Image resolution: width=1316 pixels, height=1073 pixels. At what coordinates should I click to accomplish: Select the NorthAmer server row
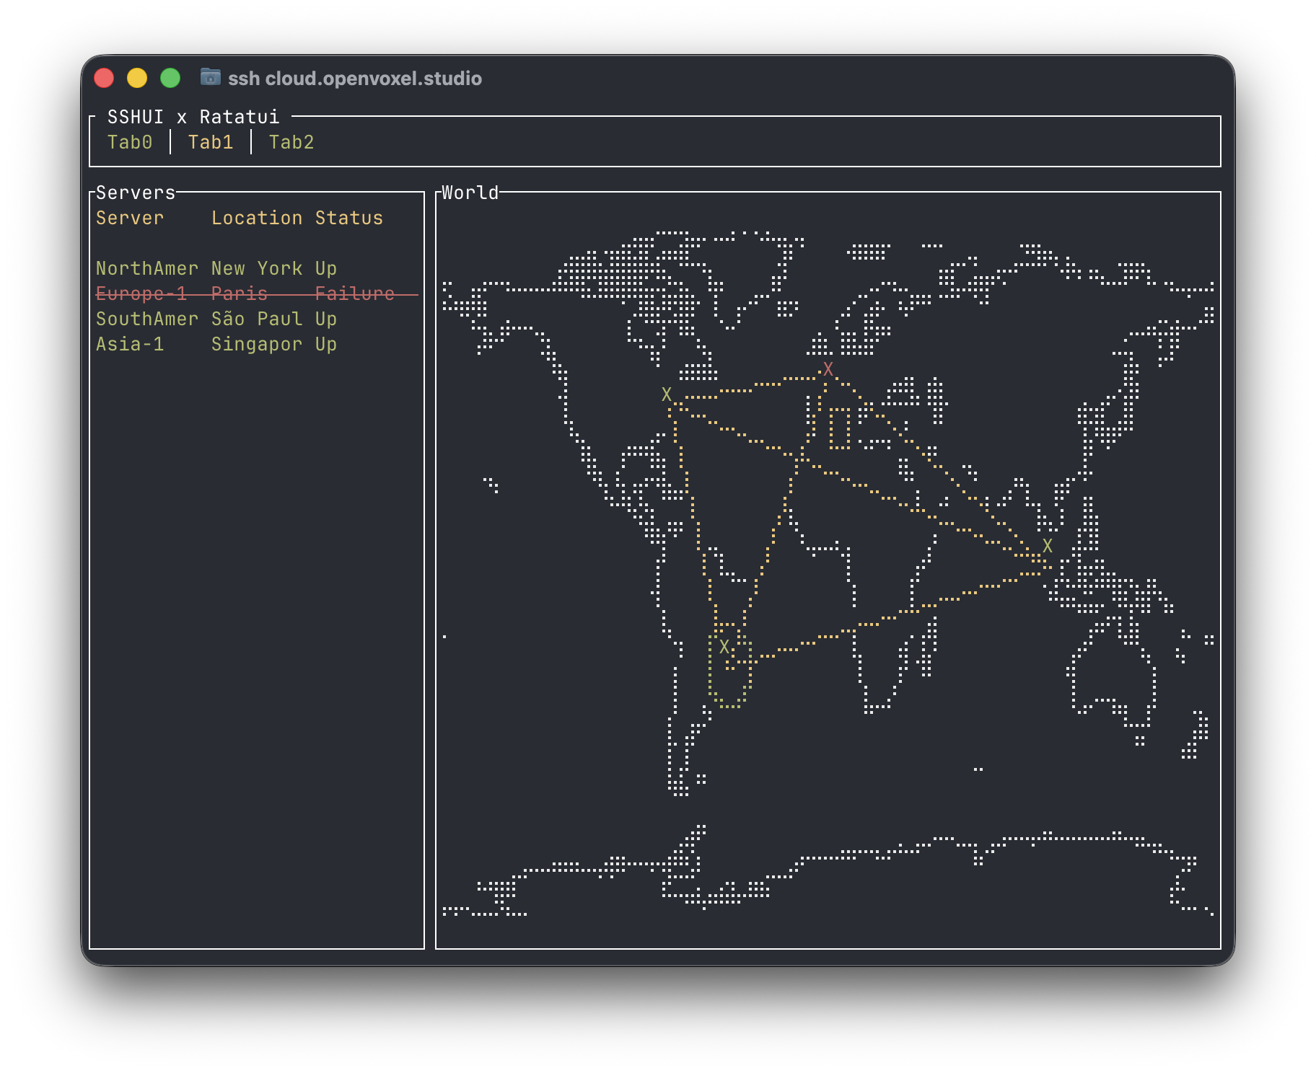click(x=216, y=268)
